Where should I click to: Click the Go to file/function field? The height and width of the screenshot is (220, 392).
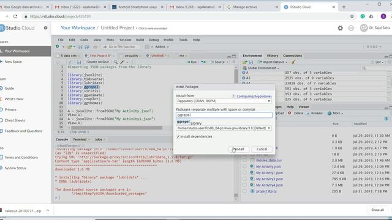point(121,46)
